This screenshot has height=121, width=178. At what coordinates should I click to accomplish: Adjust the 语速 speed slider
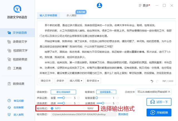pyautogui.click(x=64, y=103)
